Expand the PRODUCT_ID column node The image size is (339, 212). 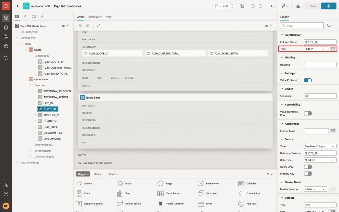(35, 115)
